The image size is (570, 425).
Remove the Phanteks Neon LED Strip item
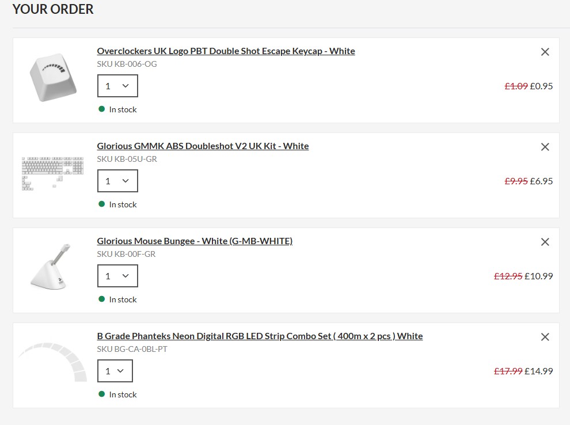[x=545, y=337]
